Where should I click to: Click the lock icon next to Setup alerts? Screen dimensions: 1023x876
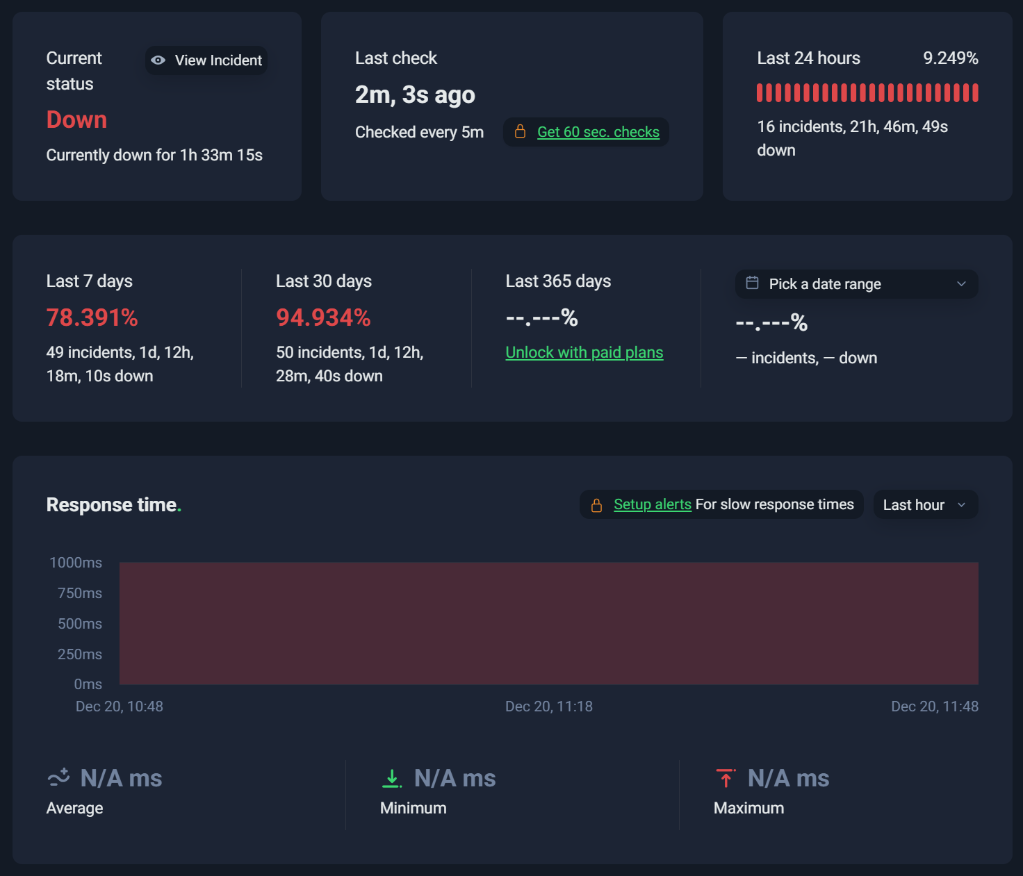[596, 505]
